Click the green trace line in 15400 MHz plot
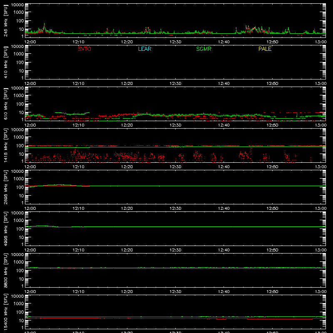The width and height of the screenshot is (333, 333). click(175, 317)
